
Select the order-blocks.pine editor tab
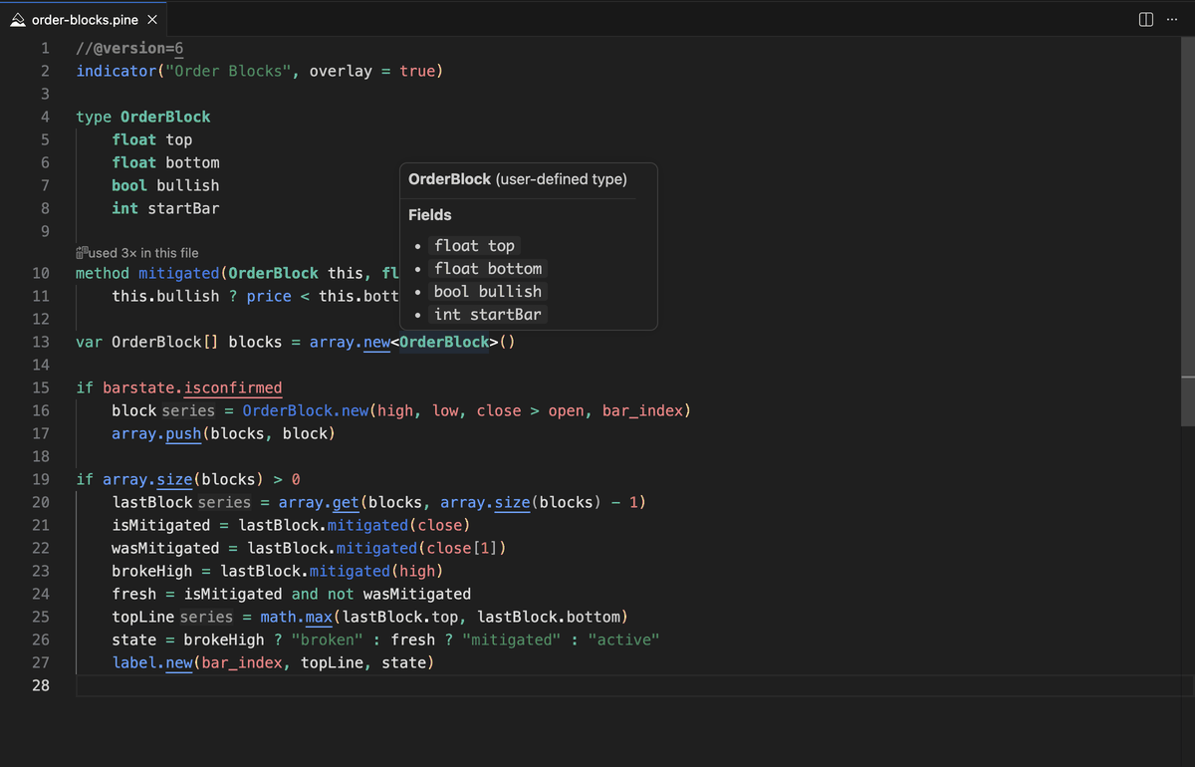click(x=84, y=20)
